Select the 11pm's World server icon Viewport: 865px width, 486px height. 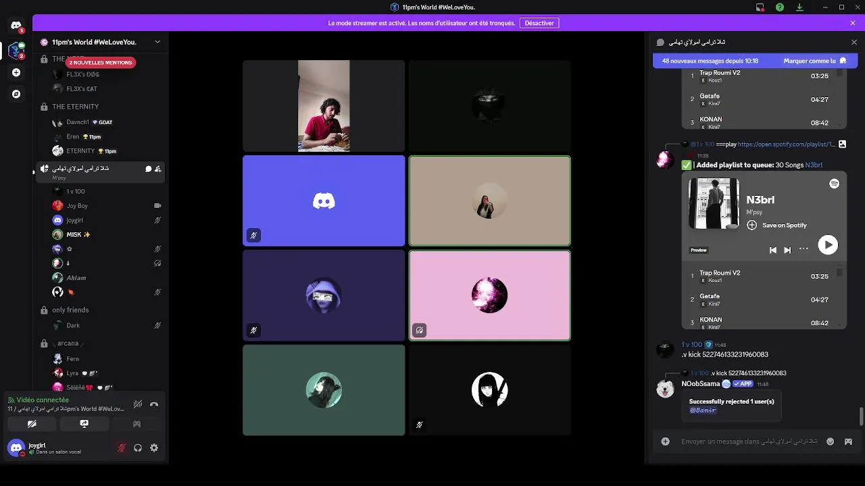click(x=16, y=50)
